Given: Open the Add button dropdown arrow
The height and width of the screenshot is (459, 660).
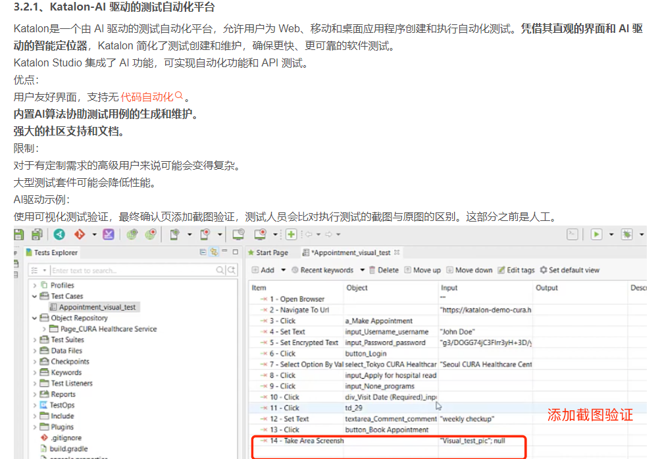Looking at the screenshot, I should 283,270.
